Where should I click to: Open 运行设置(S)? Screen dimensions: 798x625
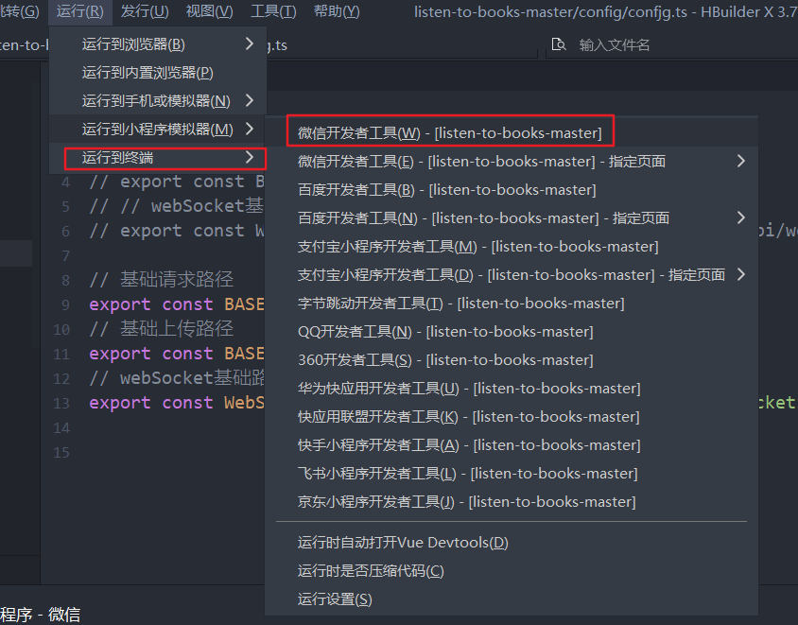[x=512, y=599]
